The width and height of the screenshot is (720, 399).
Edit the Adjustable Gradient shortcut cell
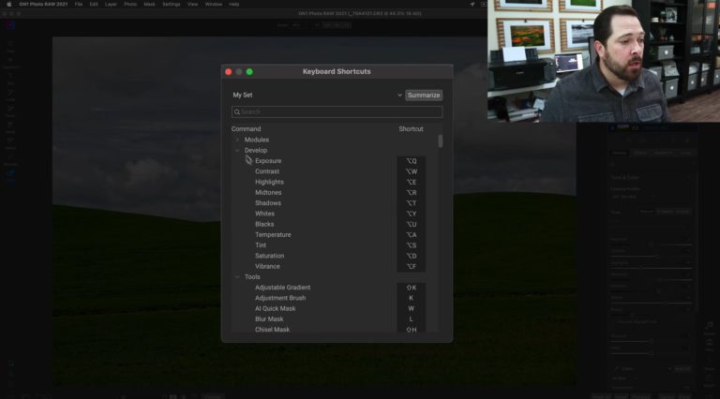(x=411, y=288)
